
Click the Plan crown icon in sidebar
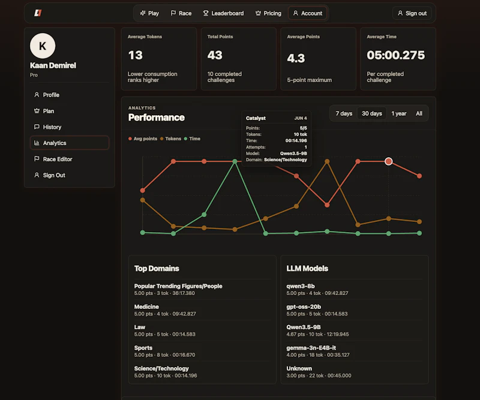[37, 111]
